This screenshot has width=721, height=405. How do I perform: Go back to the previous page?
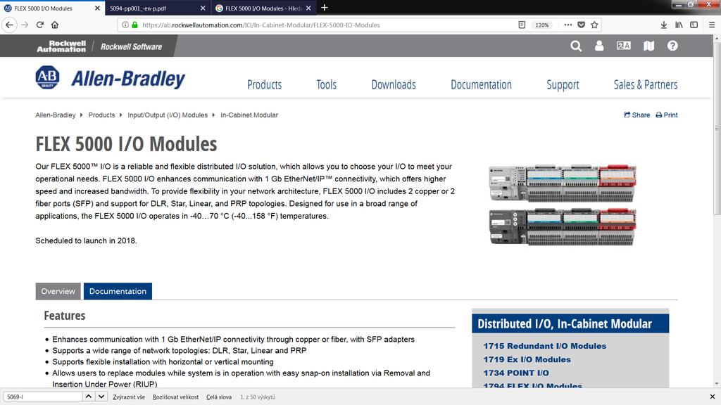point(10,25)
